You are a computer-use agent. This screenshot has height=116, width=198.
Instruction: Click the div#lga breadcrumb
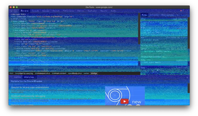tap(94, 73)
